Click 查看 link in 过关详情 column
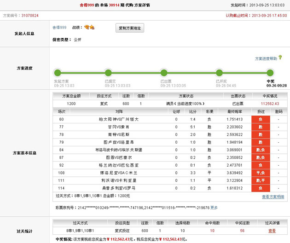The image size is (290, 243). pos(272,231)
